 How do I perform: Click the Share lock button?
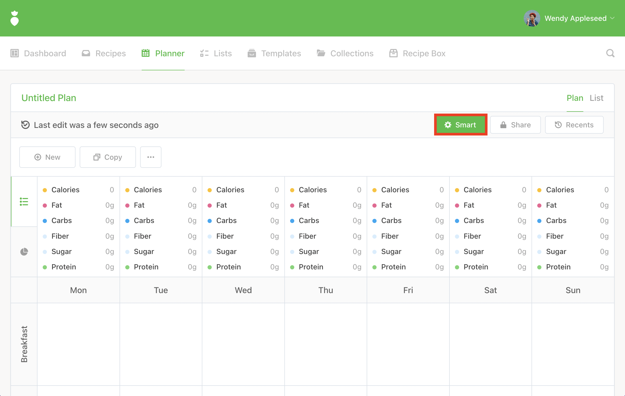515,125
